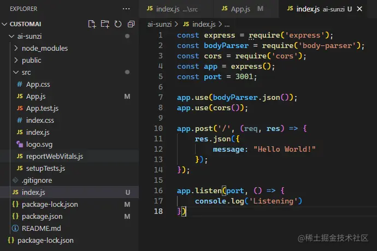Viewport: 377px width, 251px height.
Task: Open package-lock.json marked M
Action: pyautogui.click(x=50, y=205)
